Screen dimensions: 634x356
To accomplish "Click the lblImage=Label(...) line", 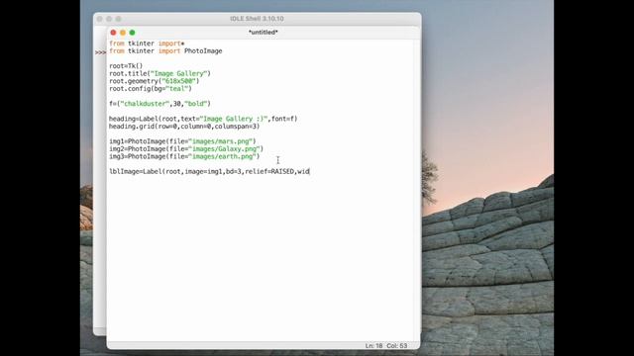I will pos(209,171).
